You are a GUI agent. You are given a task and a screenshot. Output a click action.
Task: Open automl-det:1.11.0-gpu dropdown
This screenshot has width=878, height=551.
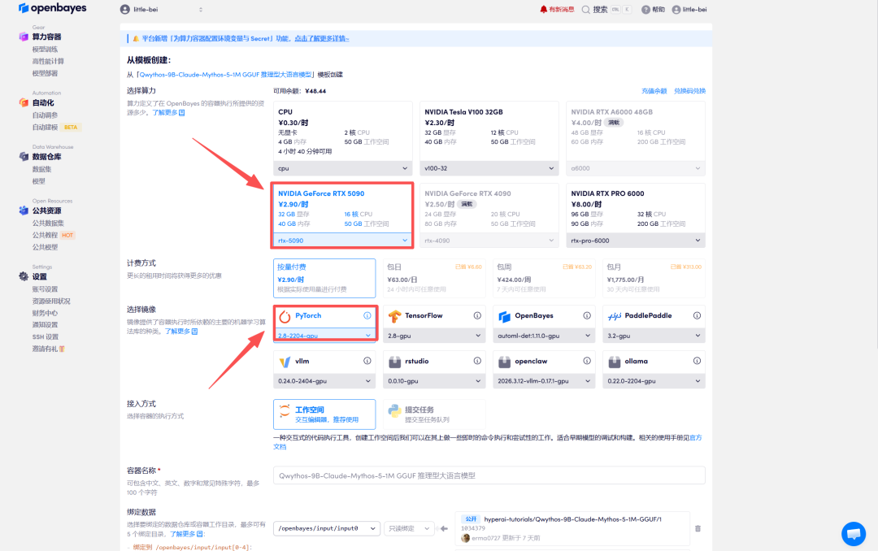pos(544,336)
